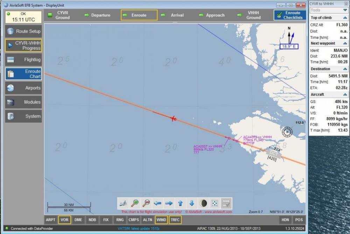The width and height of the screenshot is (350, 234).
Task: Click the briefcase icon beside Modules
Action: coord(10,102)
